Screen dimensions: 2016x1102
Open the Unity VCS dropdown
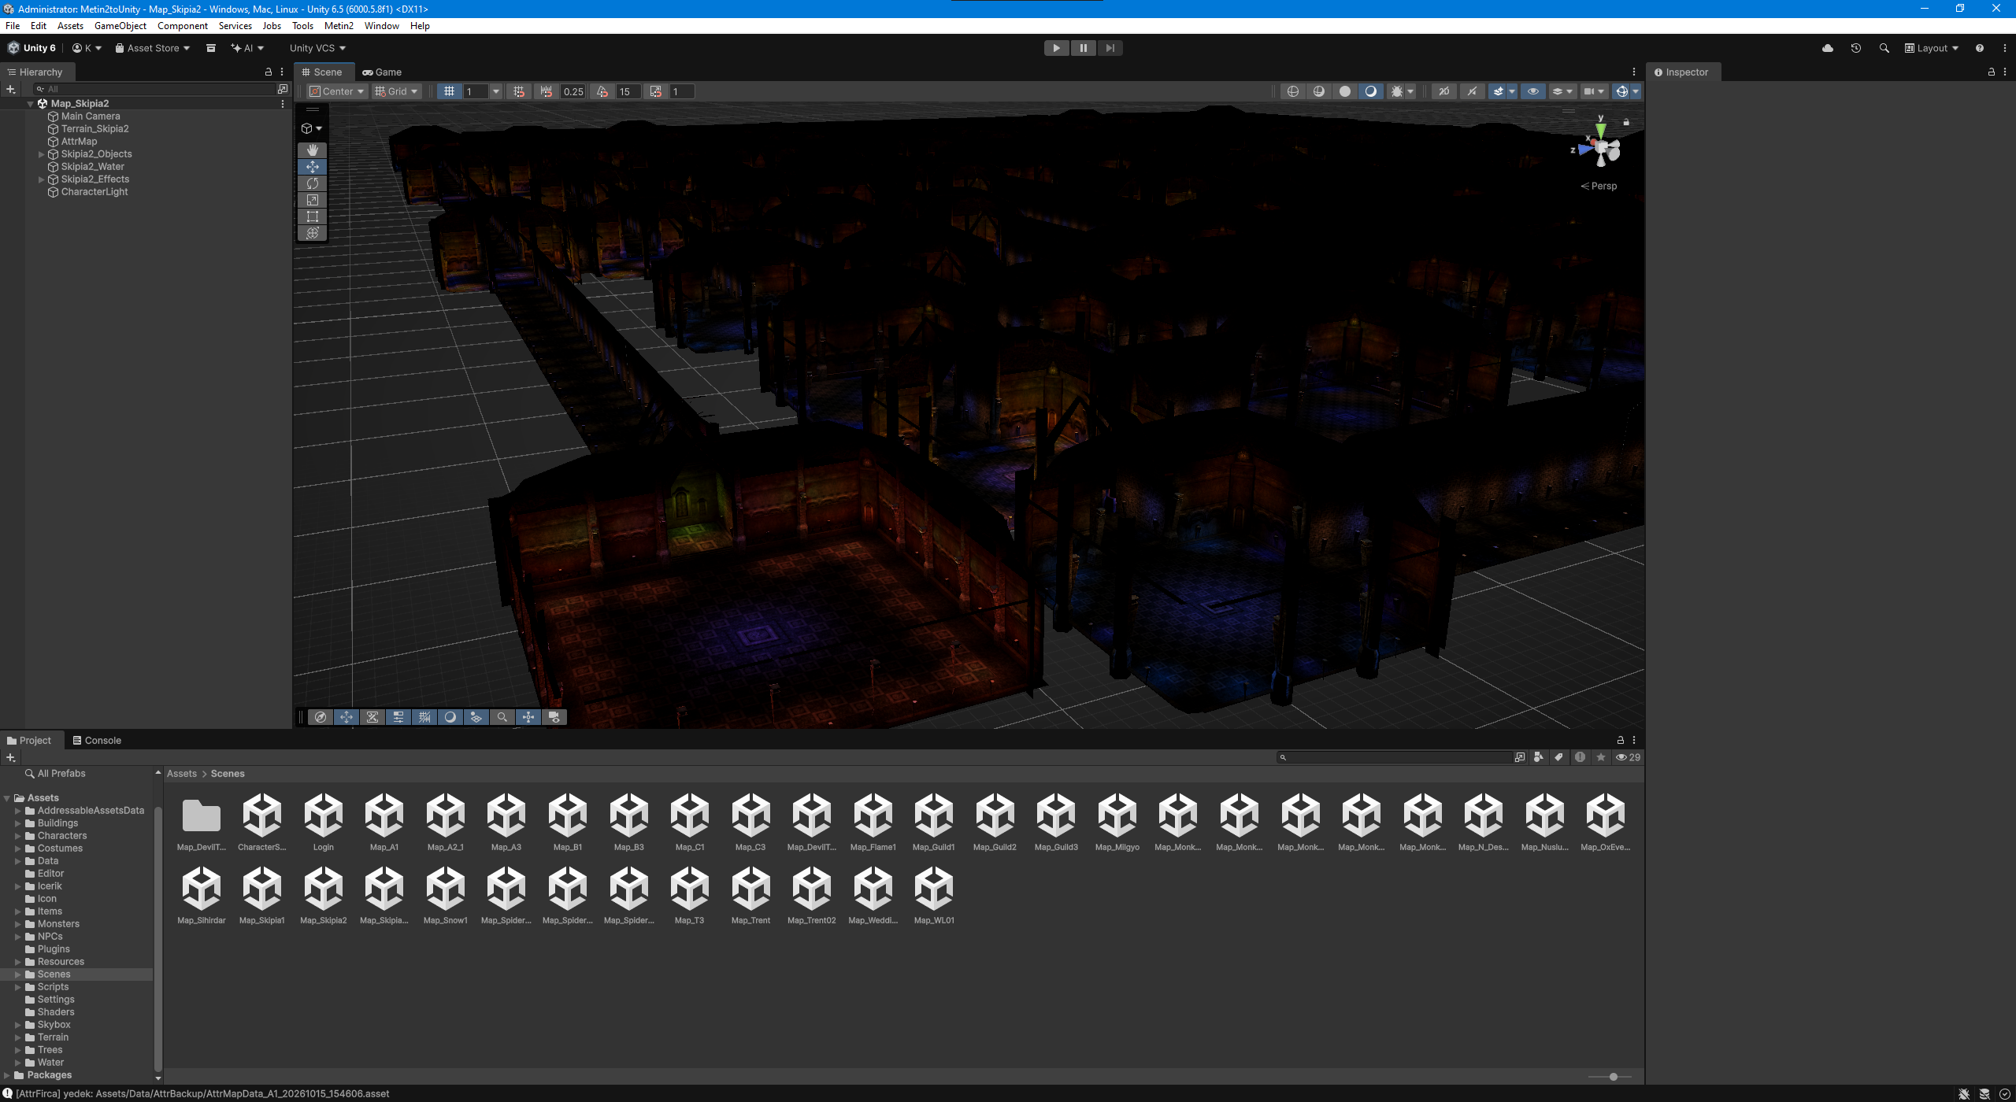pos(317,48)
